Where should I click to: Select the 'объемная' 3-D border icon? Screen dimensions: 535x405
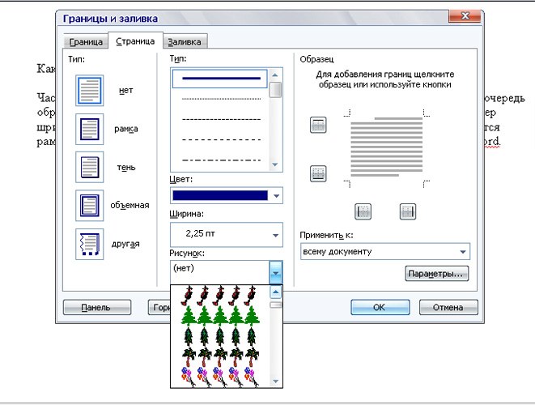[89, 206]
